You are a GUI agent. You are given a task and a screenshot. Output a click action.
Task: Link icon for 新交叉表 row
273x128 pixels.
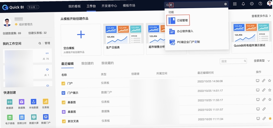[x=264, y=118]
